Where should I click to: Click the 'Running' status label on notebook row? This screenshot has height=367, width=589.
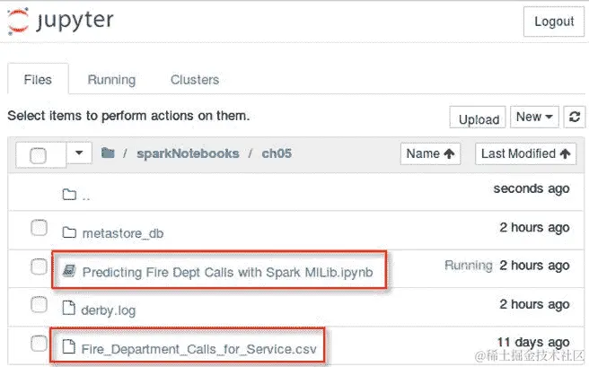point(469,266)
